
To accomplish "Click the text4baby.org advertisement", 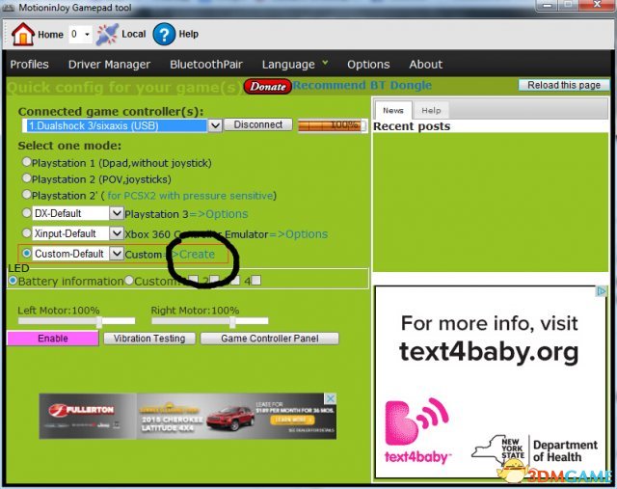I will coord(491,382).
